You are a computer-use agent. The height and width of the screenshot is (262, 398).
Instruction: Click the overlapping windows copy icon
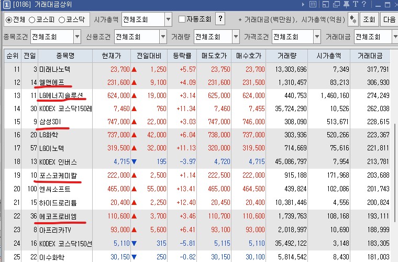(x=336, y=4)
